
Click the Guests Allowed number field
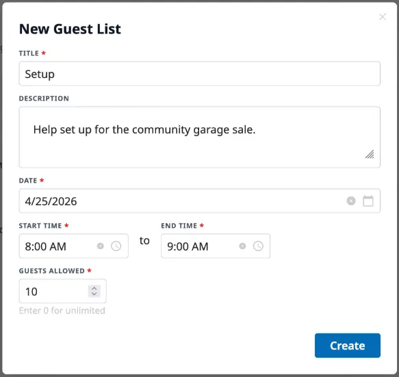[62, 291]
